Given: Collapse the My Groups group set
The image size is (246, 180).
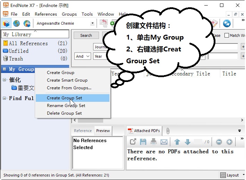Looking at the screenshot, I should (x=5, y=69).
